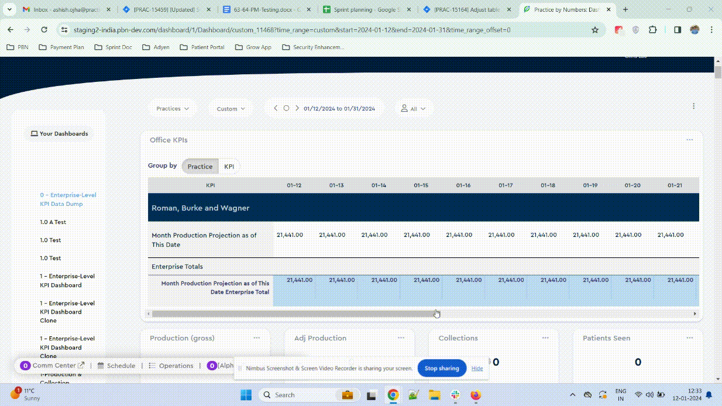Click the site info icon in address bar
The image size is (722, 406).
pyautogui.click(x=64, y=30)
